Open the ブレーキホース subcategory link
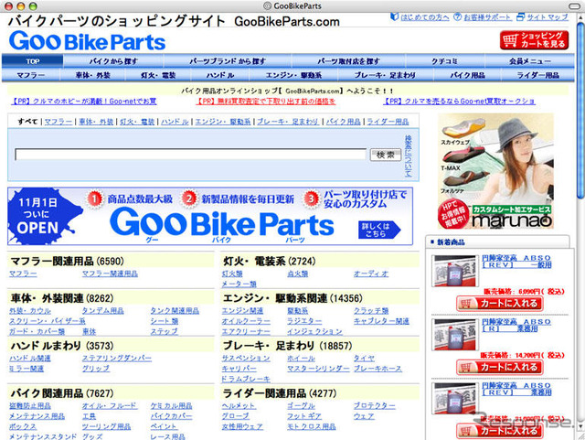Viewport: 585px width, 440px height. 378,369
